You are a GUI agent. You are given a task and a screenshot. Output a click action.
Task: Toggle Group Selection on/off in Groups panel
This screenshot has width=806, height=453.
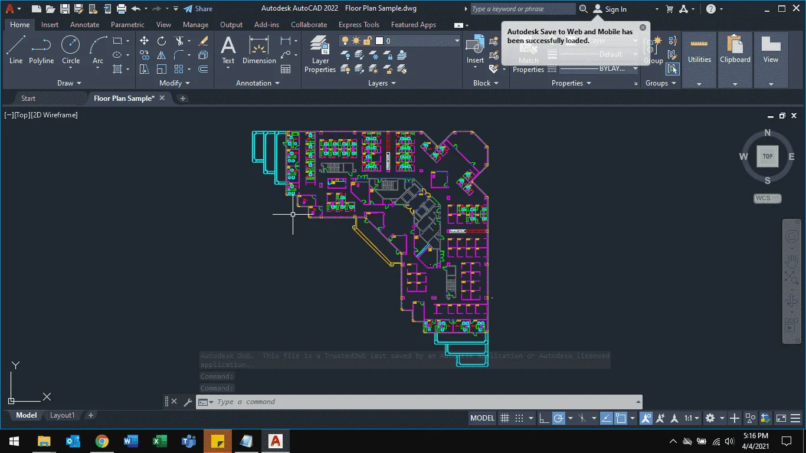click(x=673, y=69)
